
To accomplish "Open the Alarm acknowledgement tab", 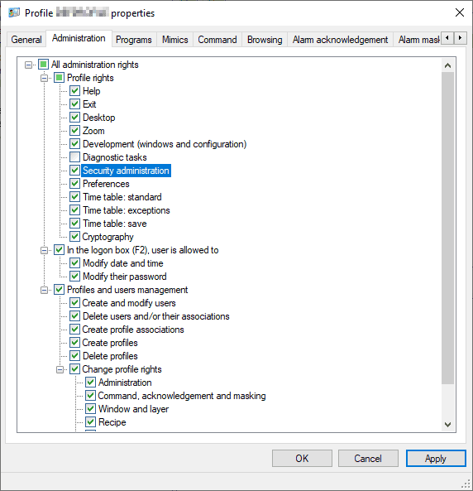I will tap(340, 40).
